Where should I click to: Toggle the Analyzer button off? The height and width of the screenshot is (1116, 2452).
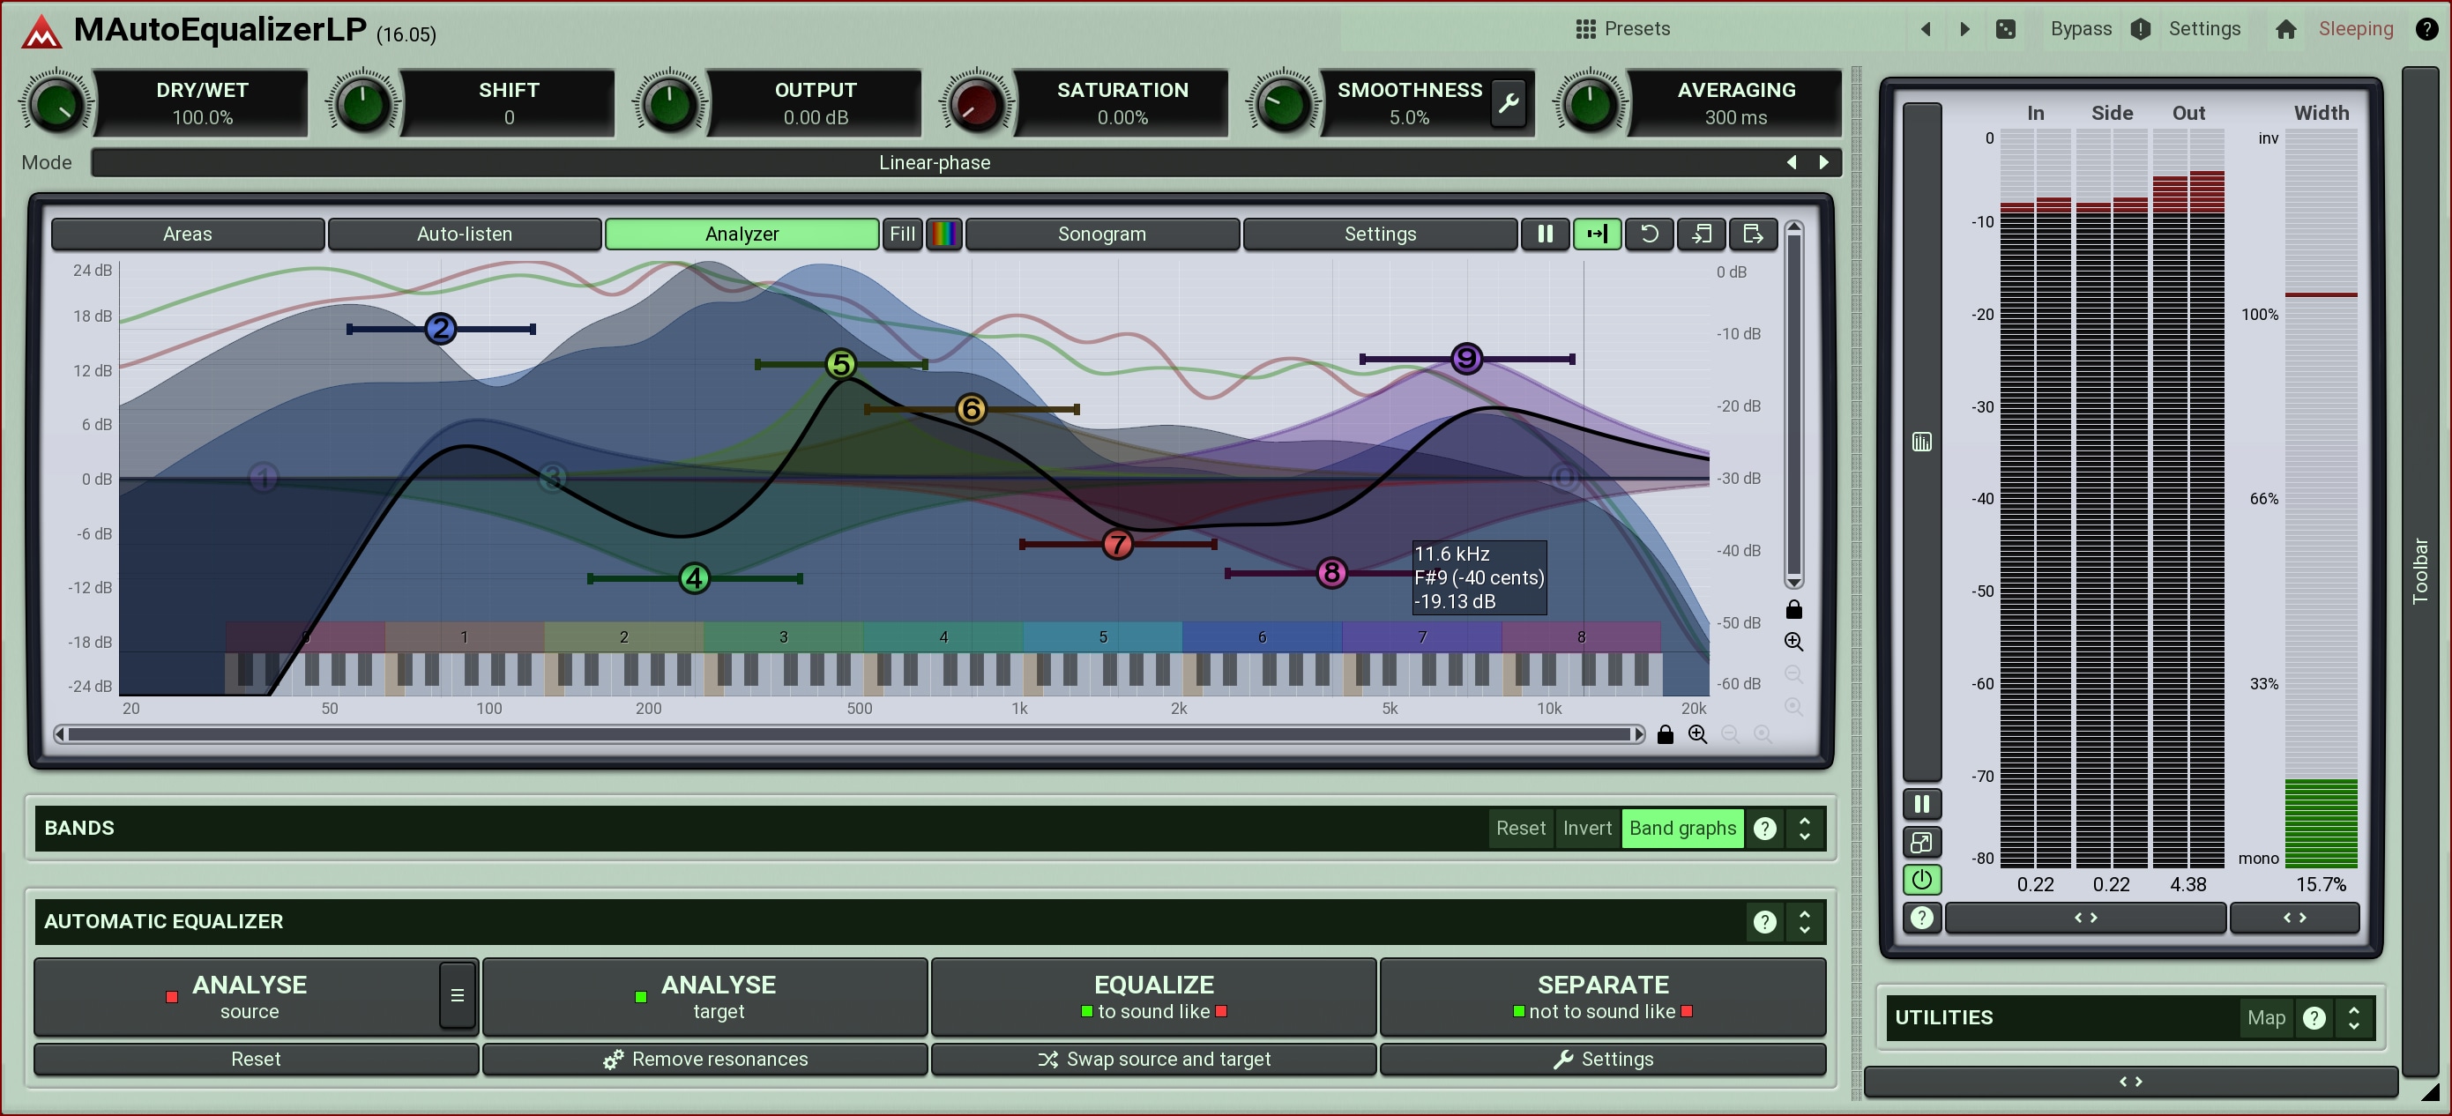pos(742,234)
